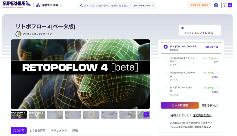
Task: Open the オレンジタービン creator link
Action: pyautogui.click(x=43, y=34)
